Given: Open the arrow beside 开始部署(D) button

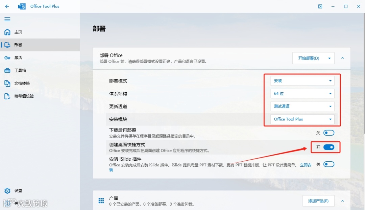Looking at the screenshot, I should (330, 58).
